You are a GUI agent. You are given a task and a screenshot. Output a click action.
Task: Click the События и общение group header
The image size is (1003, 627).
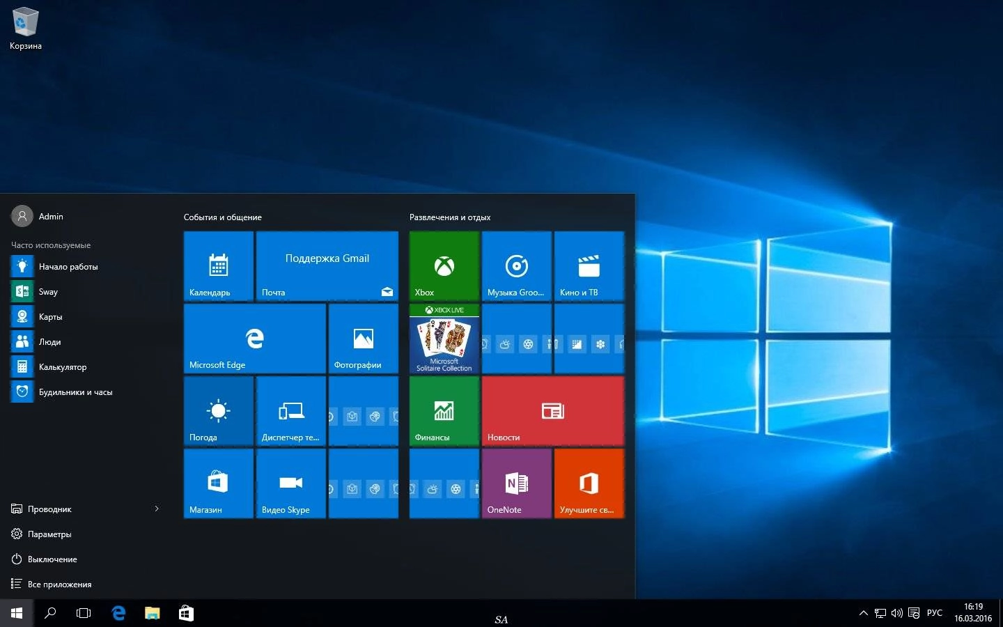(223, 217)
